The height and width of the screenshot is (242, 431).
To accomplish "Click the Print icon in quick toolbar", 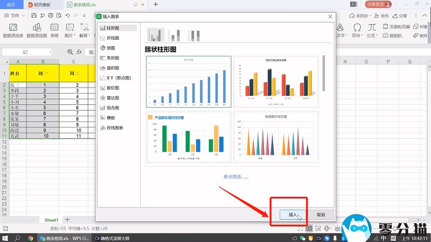I will click(x=51, y=16).
